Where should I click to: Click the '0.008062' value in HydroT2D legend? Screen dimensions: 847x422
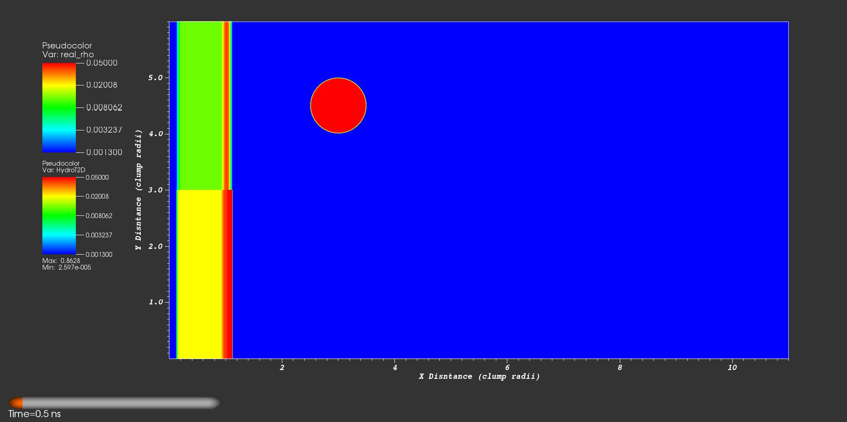coord(99,216)
